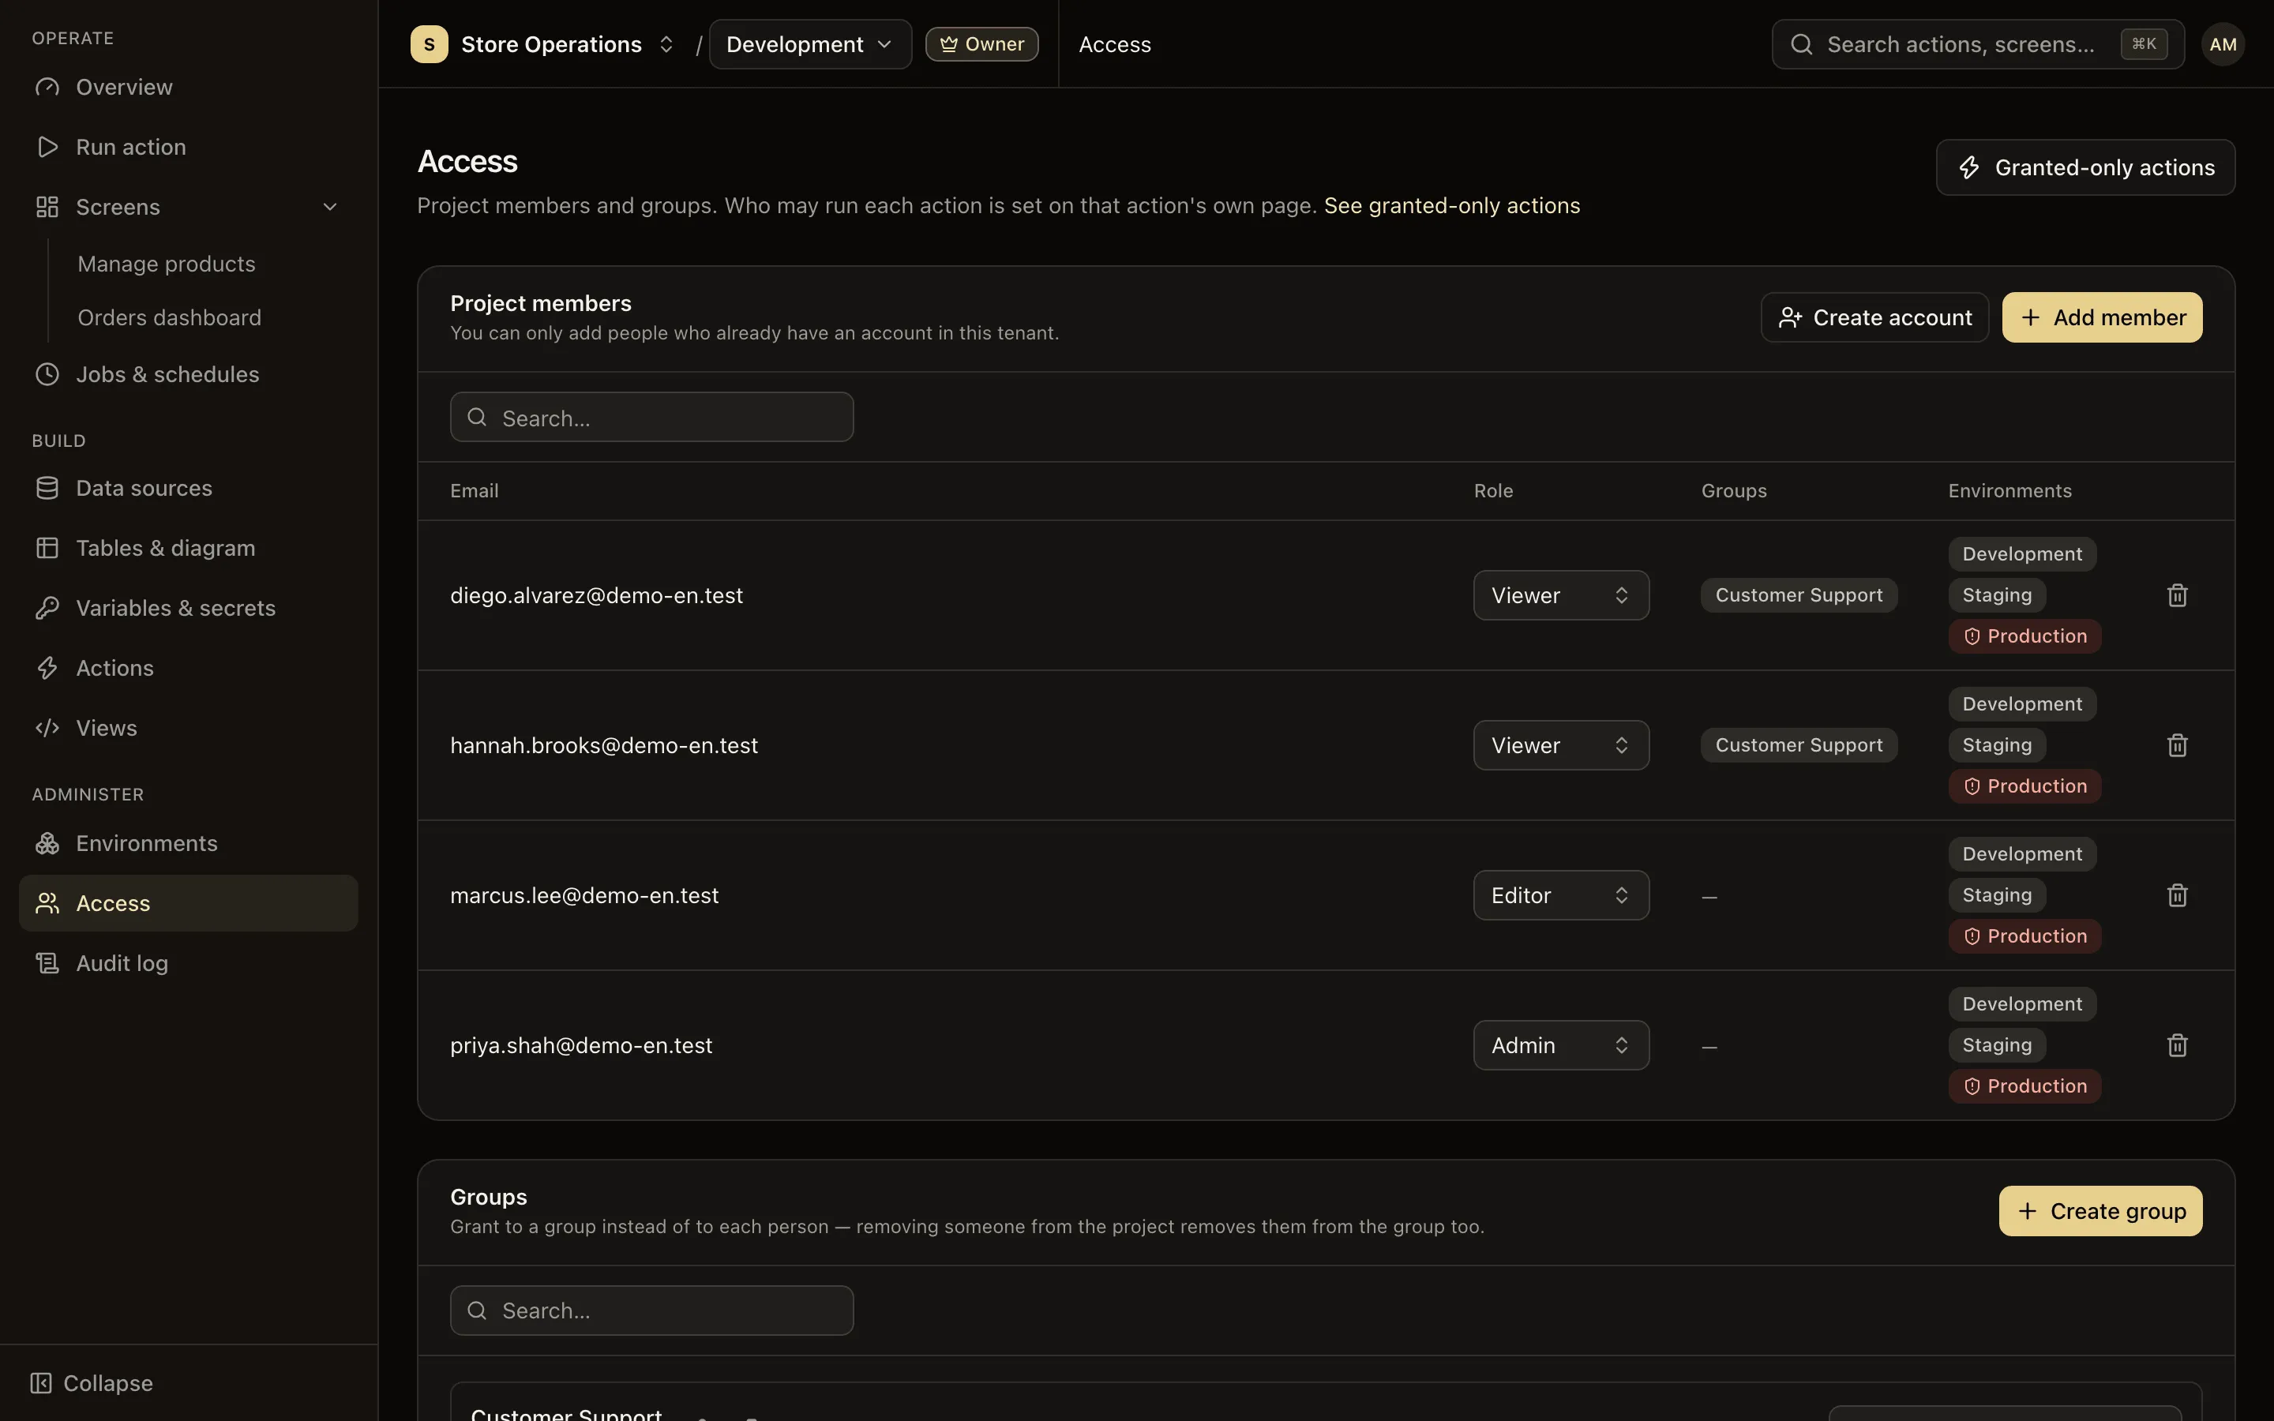The image size is (2274, 1421).
Task: Open the Search actions, screens command bar
Action: 1977,44
